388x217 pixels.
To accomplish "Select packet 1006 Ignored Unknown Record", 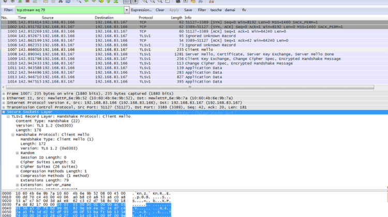I will [x=194, y=45].
